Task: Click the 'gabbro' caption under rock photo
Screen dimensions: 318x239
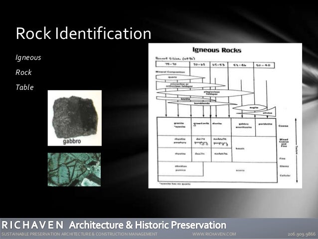Action: tap(72, 141)
